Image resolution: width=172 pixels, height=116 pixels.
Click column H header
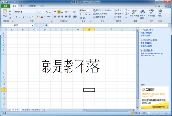89,29
